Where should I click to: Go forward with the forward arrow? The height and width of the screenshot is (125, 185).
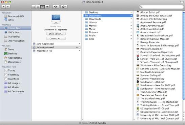coord(8,7)
